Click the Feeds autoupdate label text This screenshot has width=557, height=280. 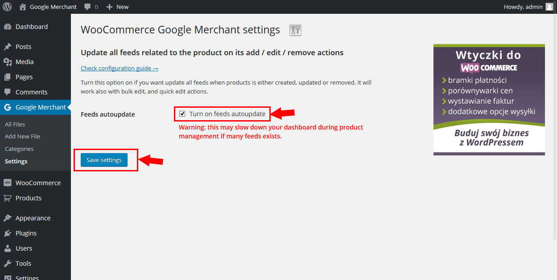point(108,114)
